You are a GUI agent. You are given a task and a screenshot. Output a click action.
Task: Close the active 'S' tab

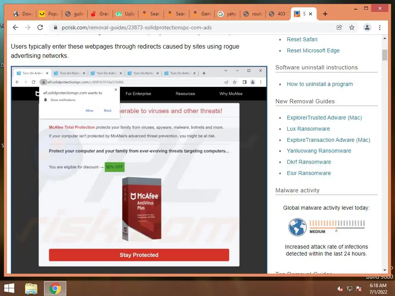pyautogui.click(x=311, y=14)
